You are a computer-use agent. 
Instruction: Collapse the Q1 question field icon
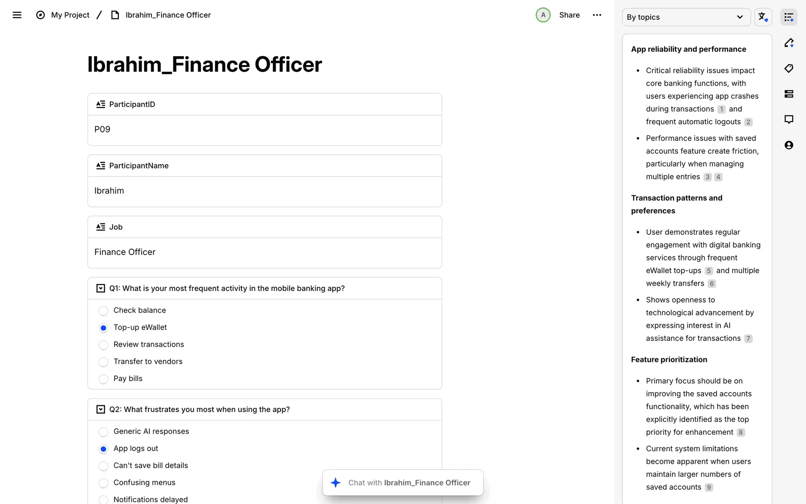(101, 289)
